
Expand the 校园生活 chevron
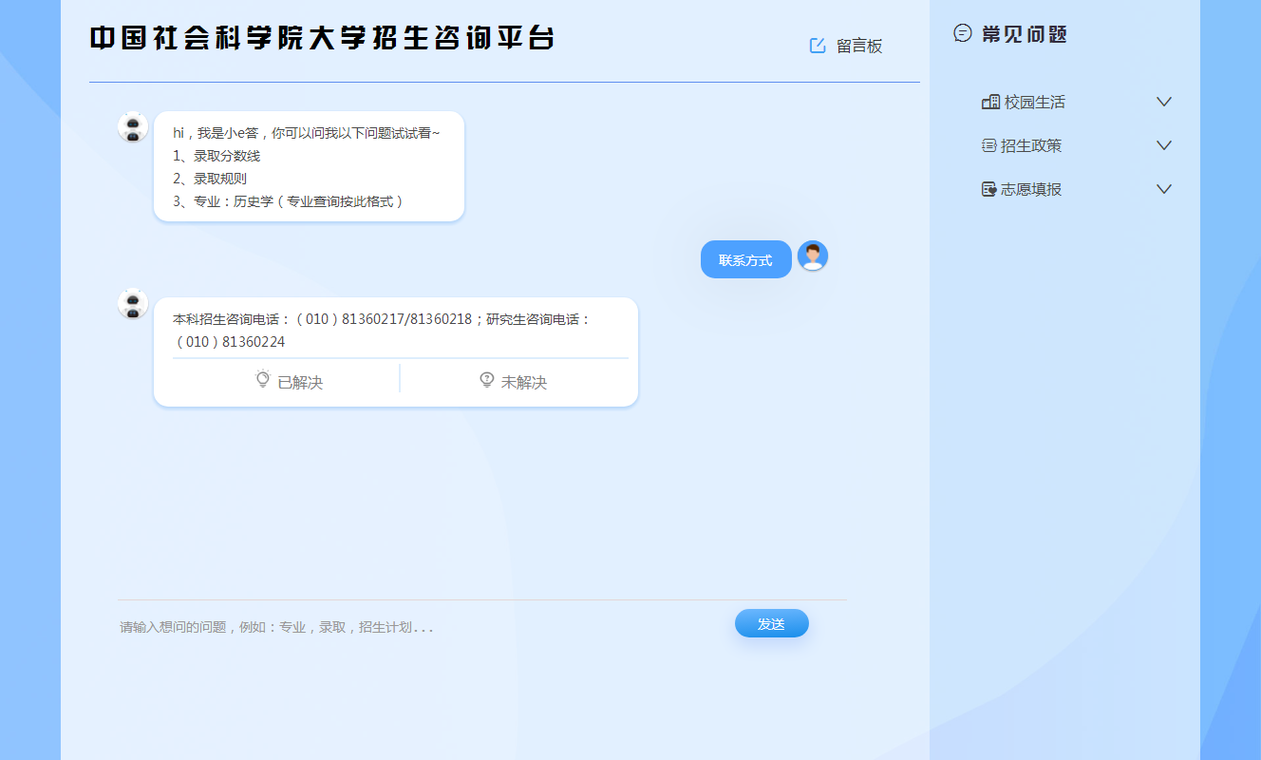coord(1164,102)
